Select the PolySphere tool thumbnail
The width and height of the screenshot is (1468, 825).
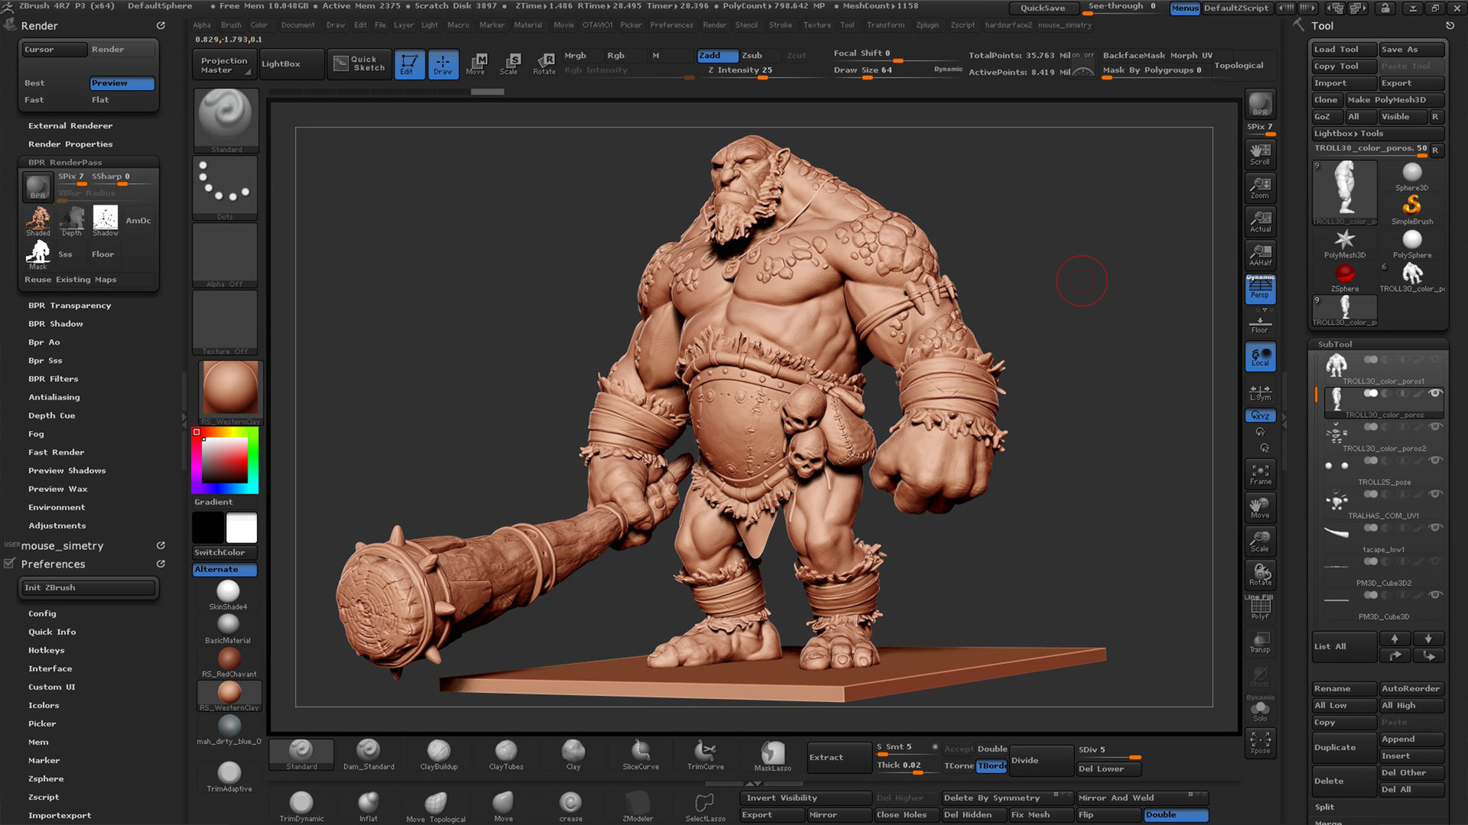tap(1411, 244)
